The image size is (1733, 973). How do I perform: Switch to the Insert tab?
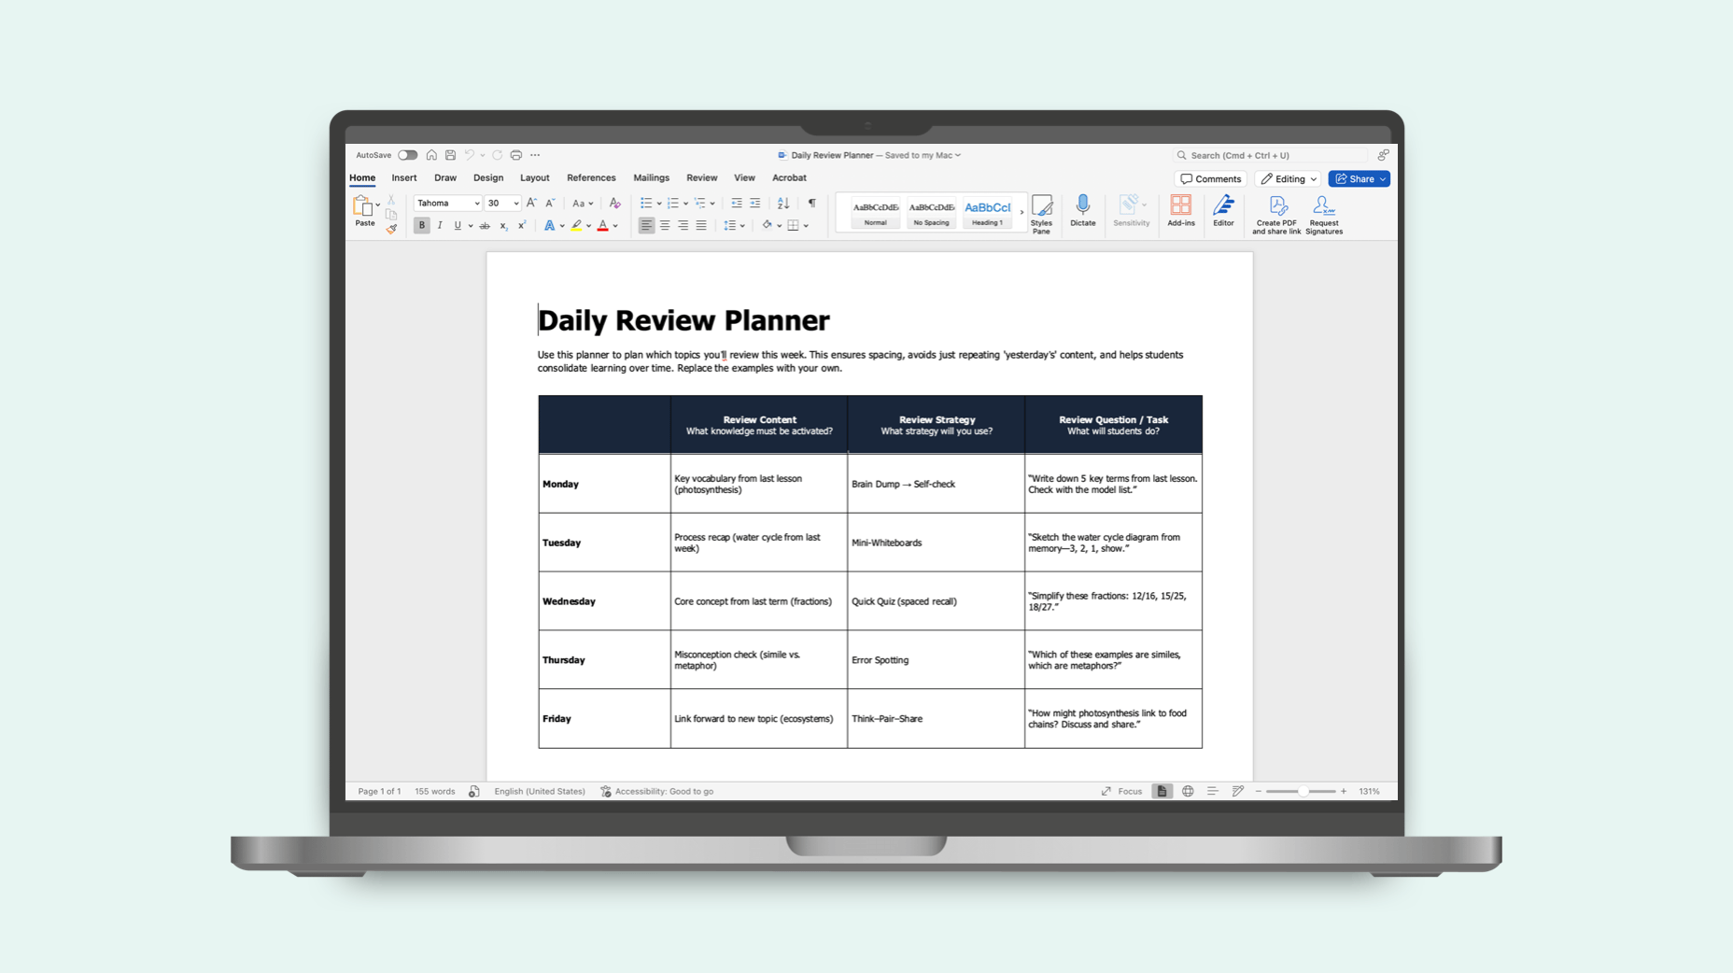[x=404, y=177]
